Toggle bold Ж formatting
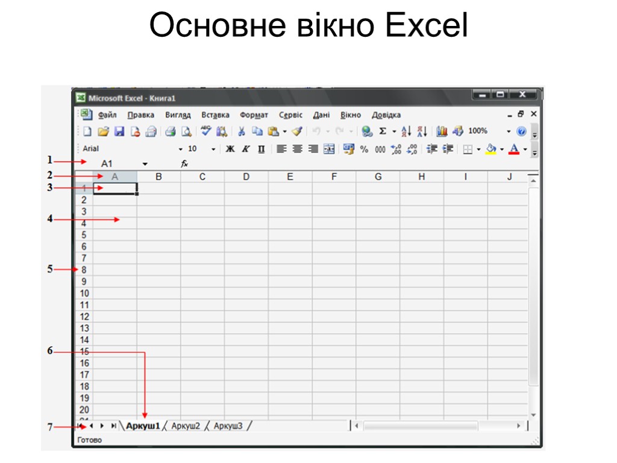Screen dimensions: 617x463 230,149
